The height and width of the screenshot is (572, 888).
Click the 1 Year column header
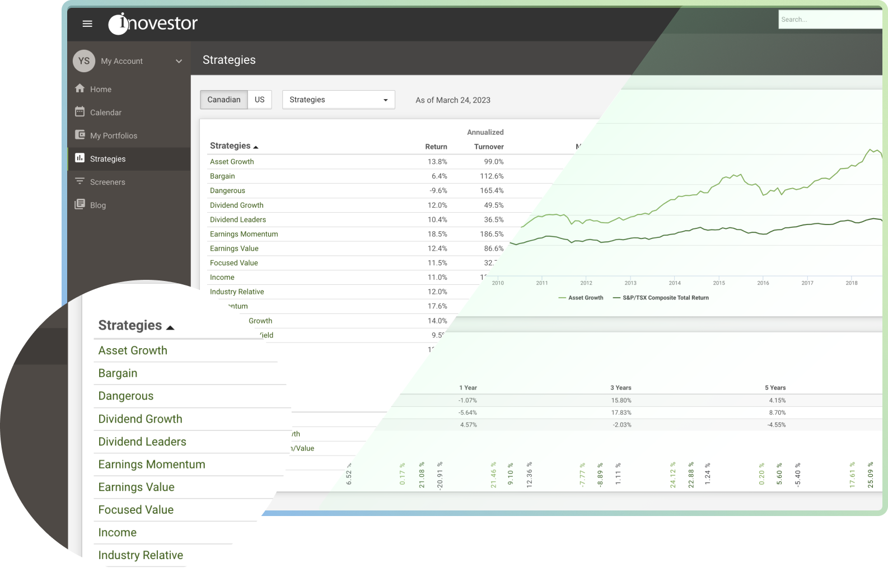(x=468, y=388)
